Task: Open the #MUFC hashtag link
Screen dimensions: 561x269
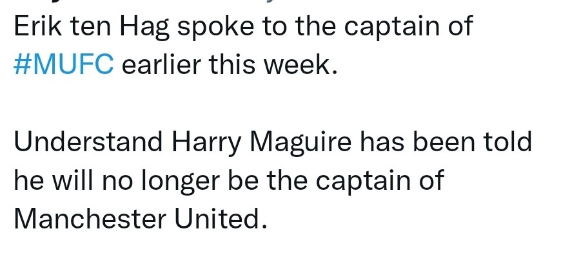Action: click(64, 64)
